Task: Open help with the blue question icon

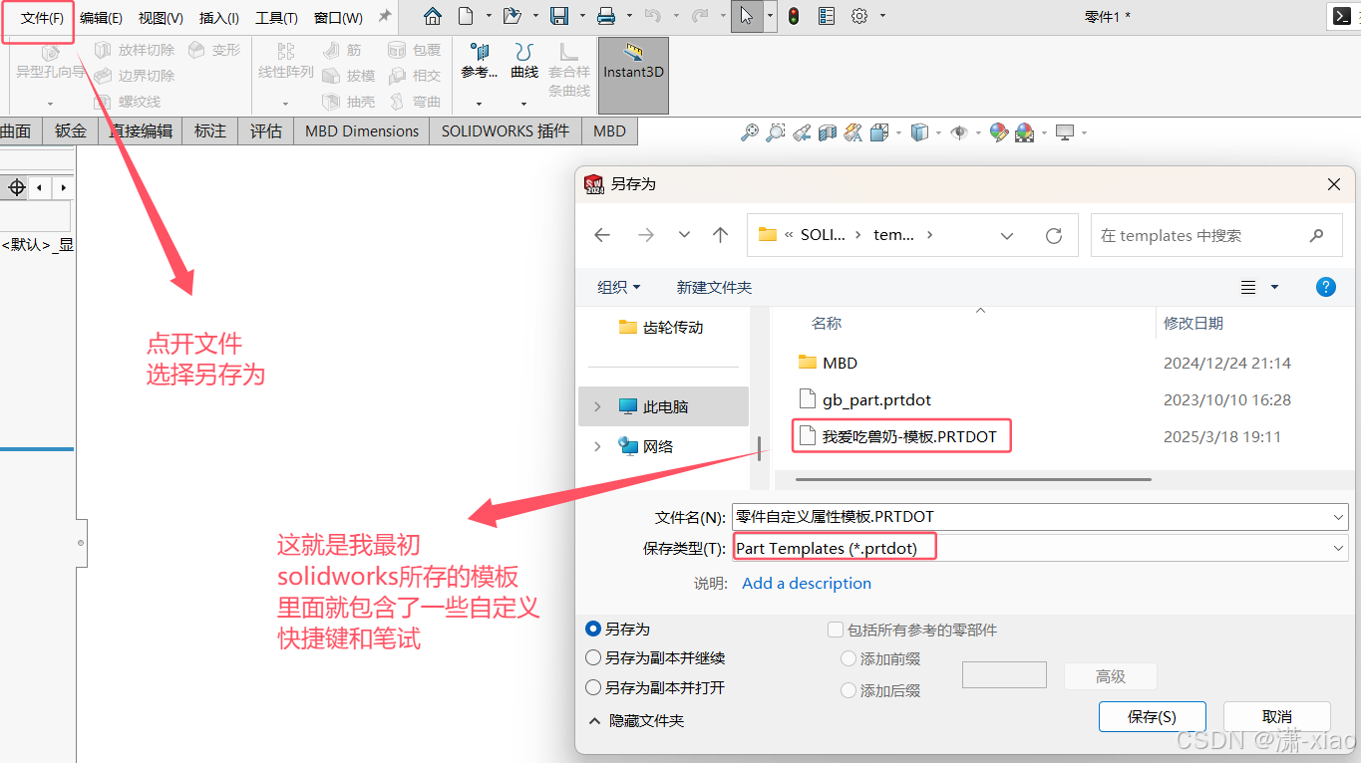Action: 1326,287
